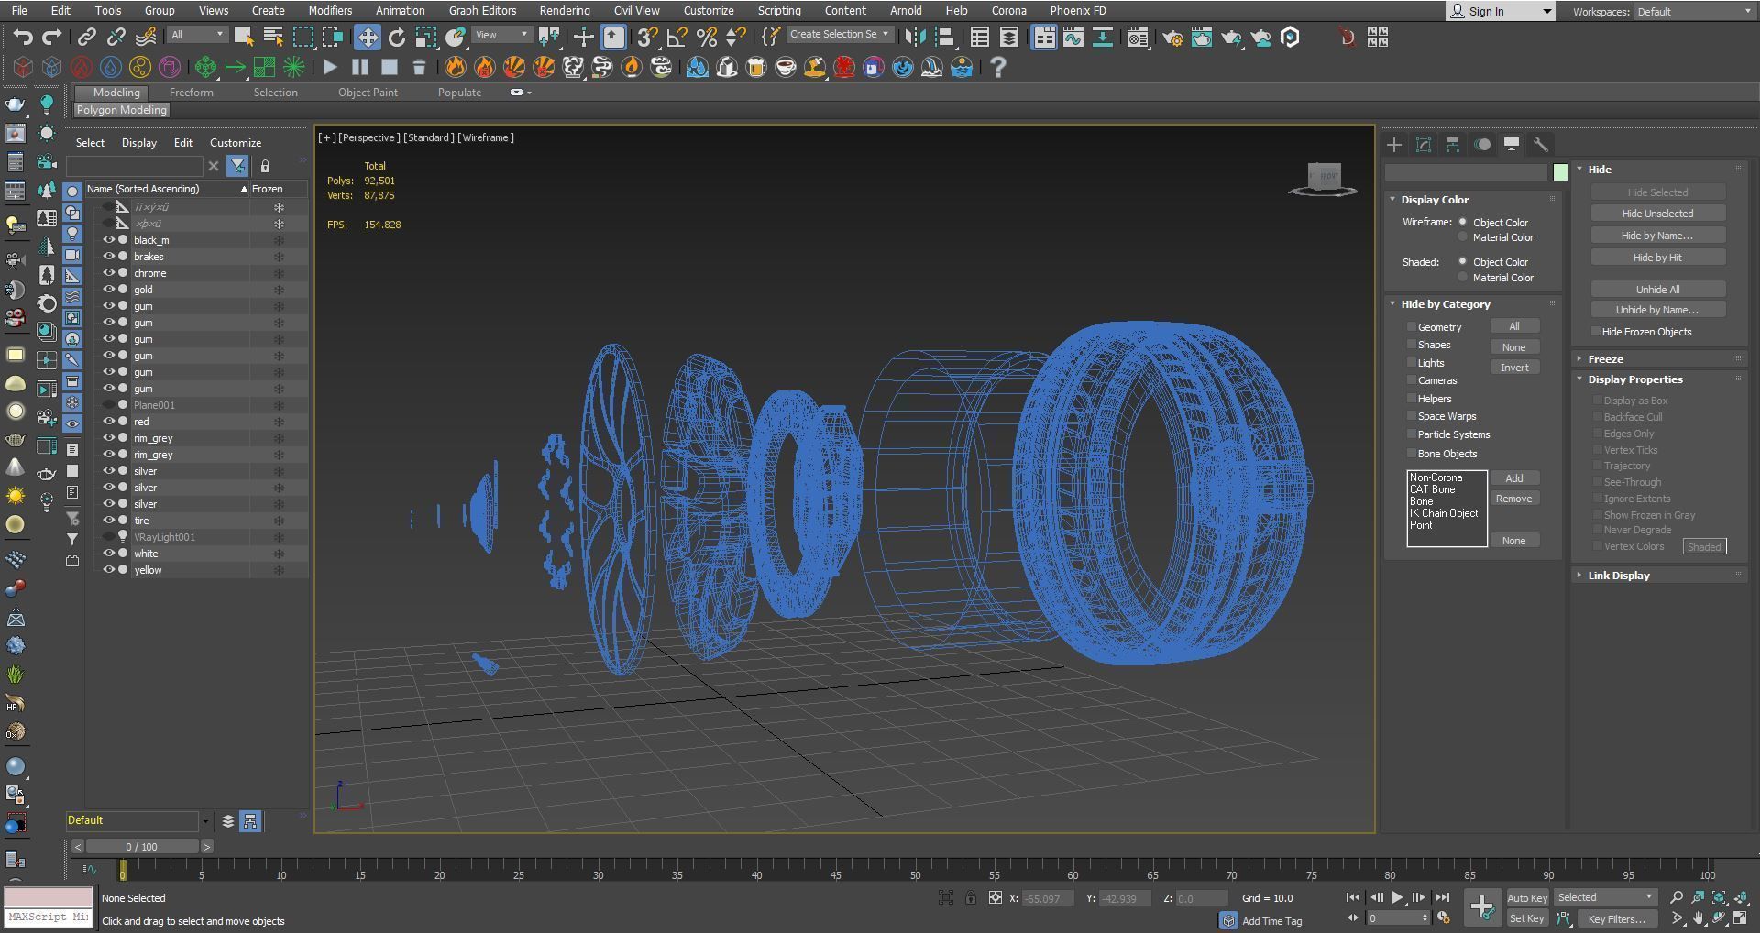Image resolution: width=1760 pixels, height=933 pixels.
Task: Enable the Hide Frozen Objects checkbox
Action: coord(1596,332)
